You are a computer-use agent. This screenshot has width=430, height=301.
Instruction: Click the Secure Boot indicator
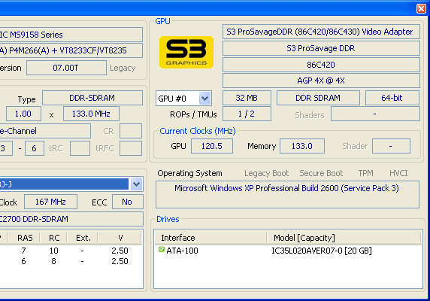click(x=321, y=173)
